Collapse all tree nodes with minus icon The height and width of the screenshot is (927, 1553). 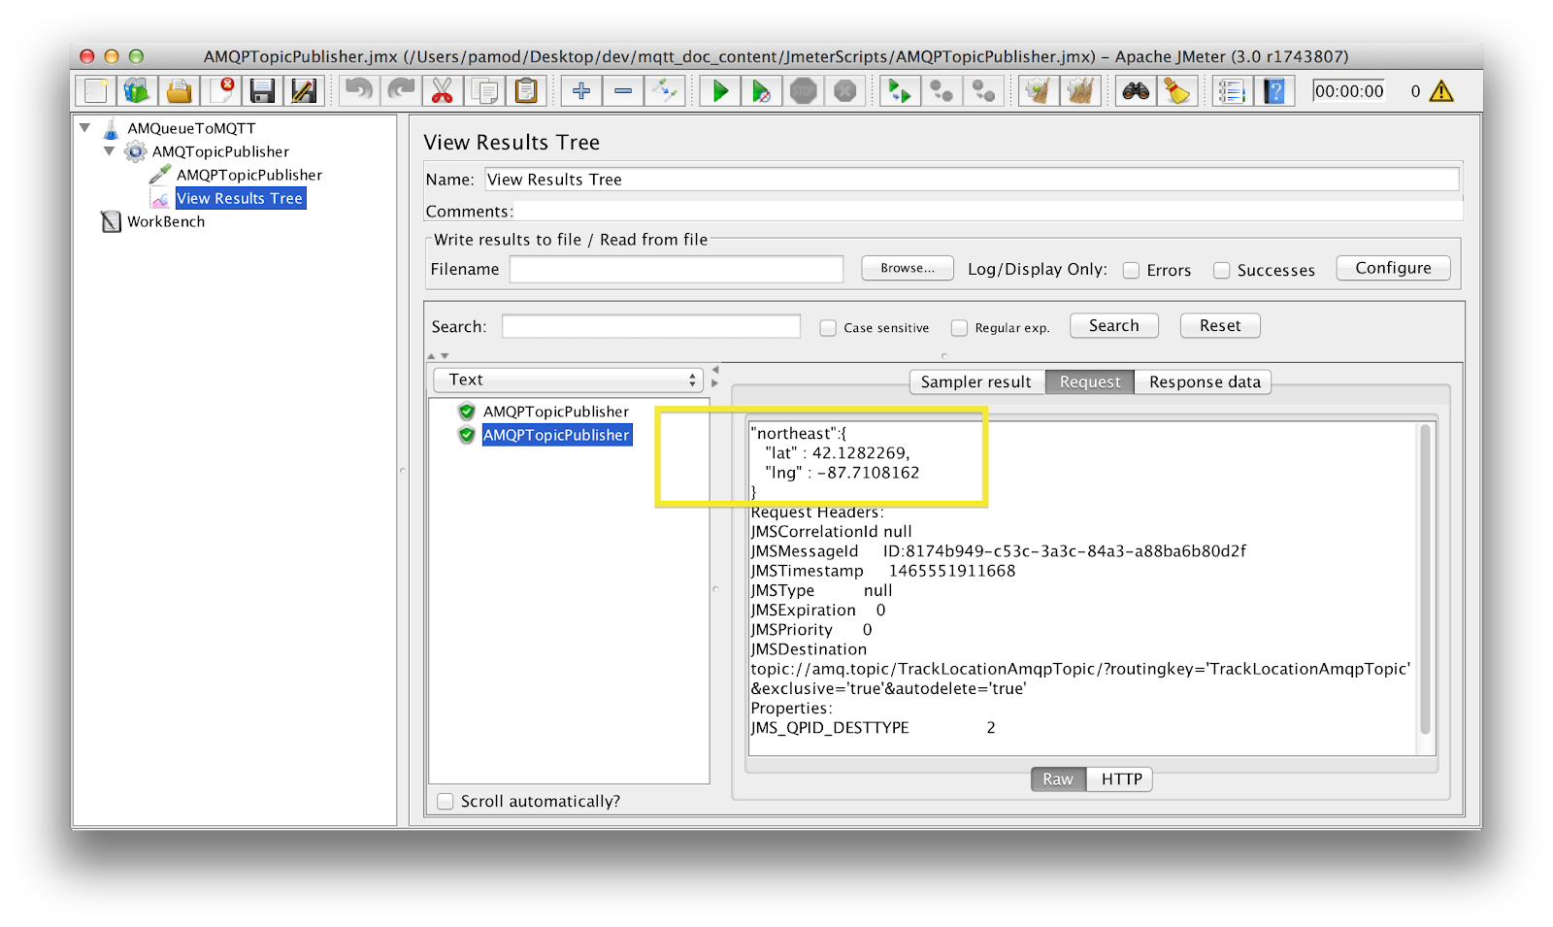coord(623,91)
